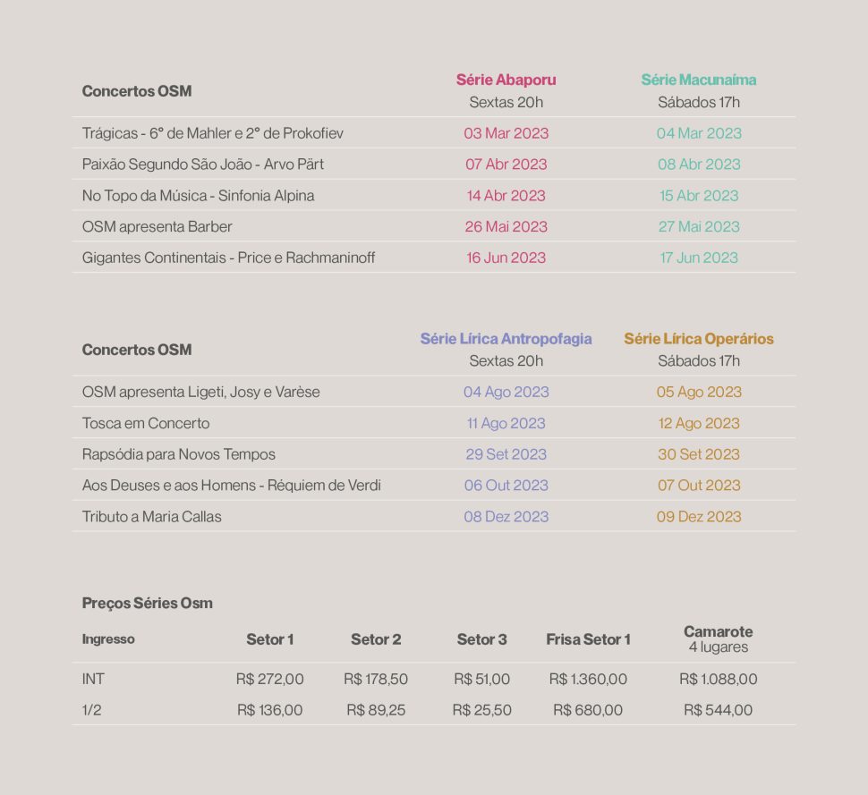The image size is (868, 795).
Task: Select the Série Abaporu heading
Action: (506, 80)
